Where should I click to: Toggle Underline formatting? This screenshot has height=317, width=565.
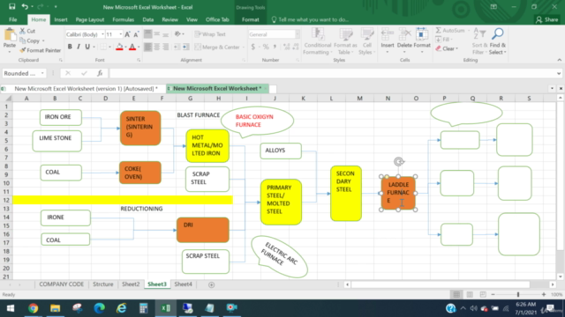point(87,47)
